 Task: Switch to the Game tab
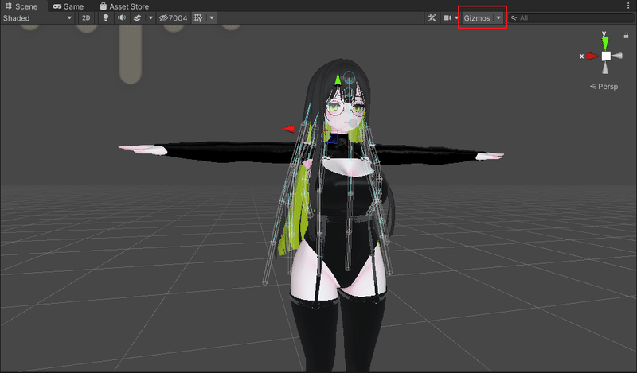pos(68,6)
